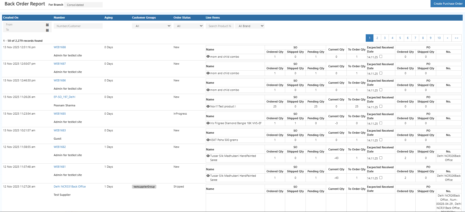Open order WEB1687 link
This screenshot has width=465, height=212.
(x=60, y=64)
